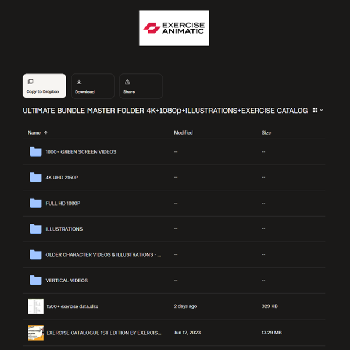
Task: Open the 4K UHD 2160P folder
Action: point(62,178)
